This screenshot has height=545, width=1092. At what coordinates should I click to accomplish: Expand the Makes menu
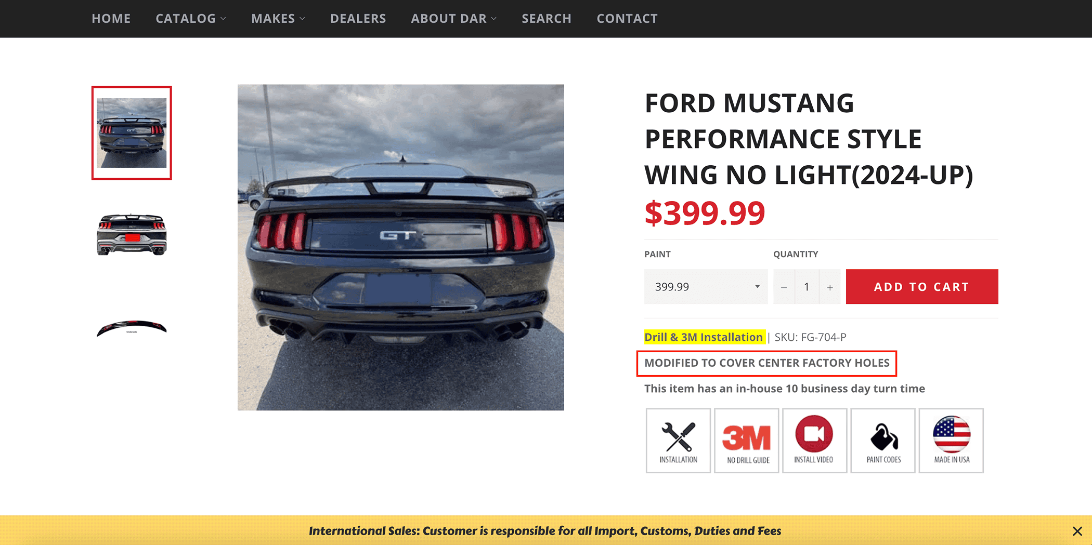click(x=278, y=19)
